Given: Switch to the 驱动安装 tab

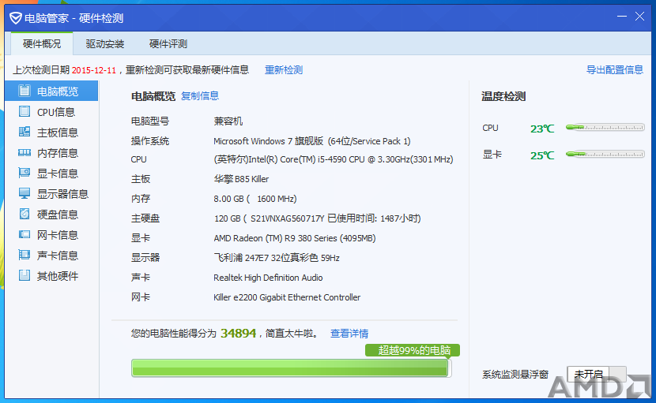Looking at the screenshot, I should tap(105, 44).
